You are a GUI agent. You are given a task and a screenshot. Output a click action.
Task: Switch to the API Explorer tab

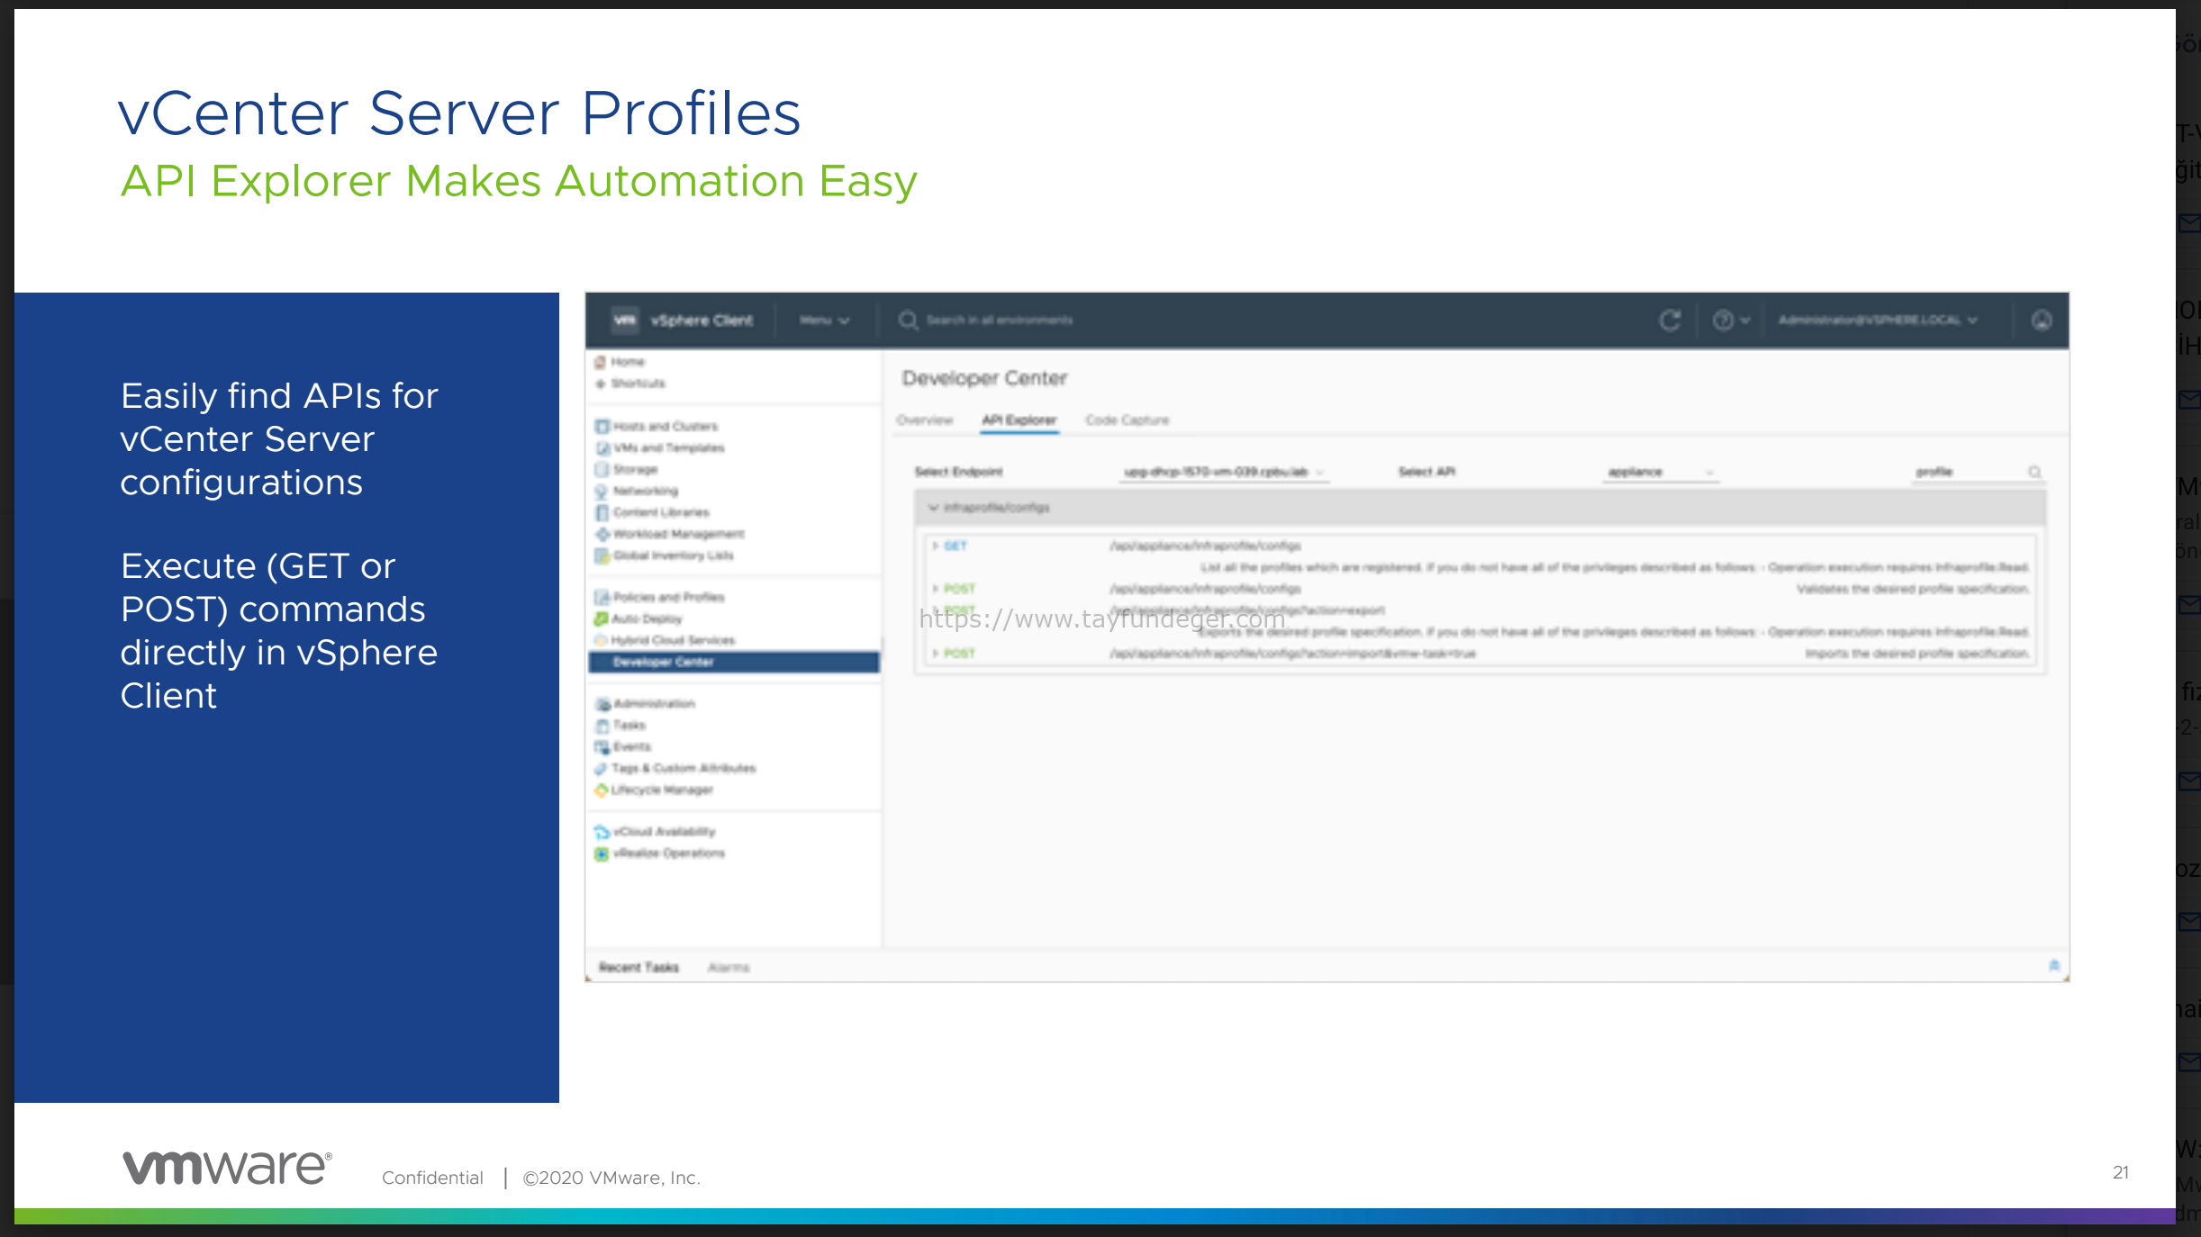pyautogui.click(x=1019, y=420)
